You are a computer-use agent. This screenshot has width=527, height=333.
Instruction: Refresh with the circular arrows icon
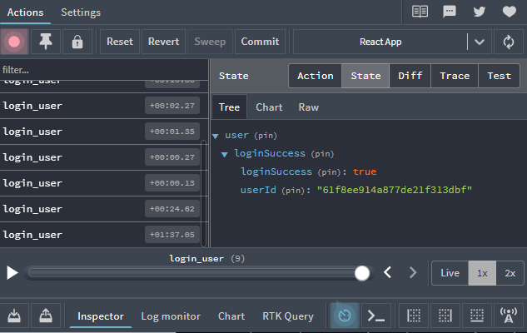[x=509, y=42]
